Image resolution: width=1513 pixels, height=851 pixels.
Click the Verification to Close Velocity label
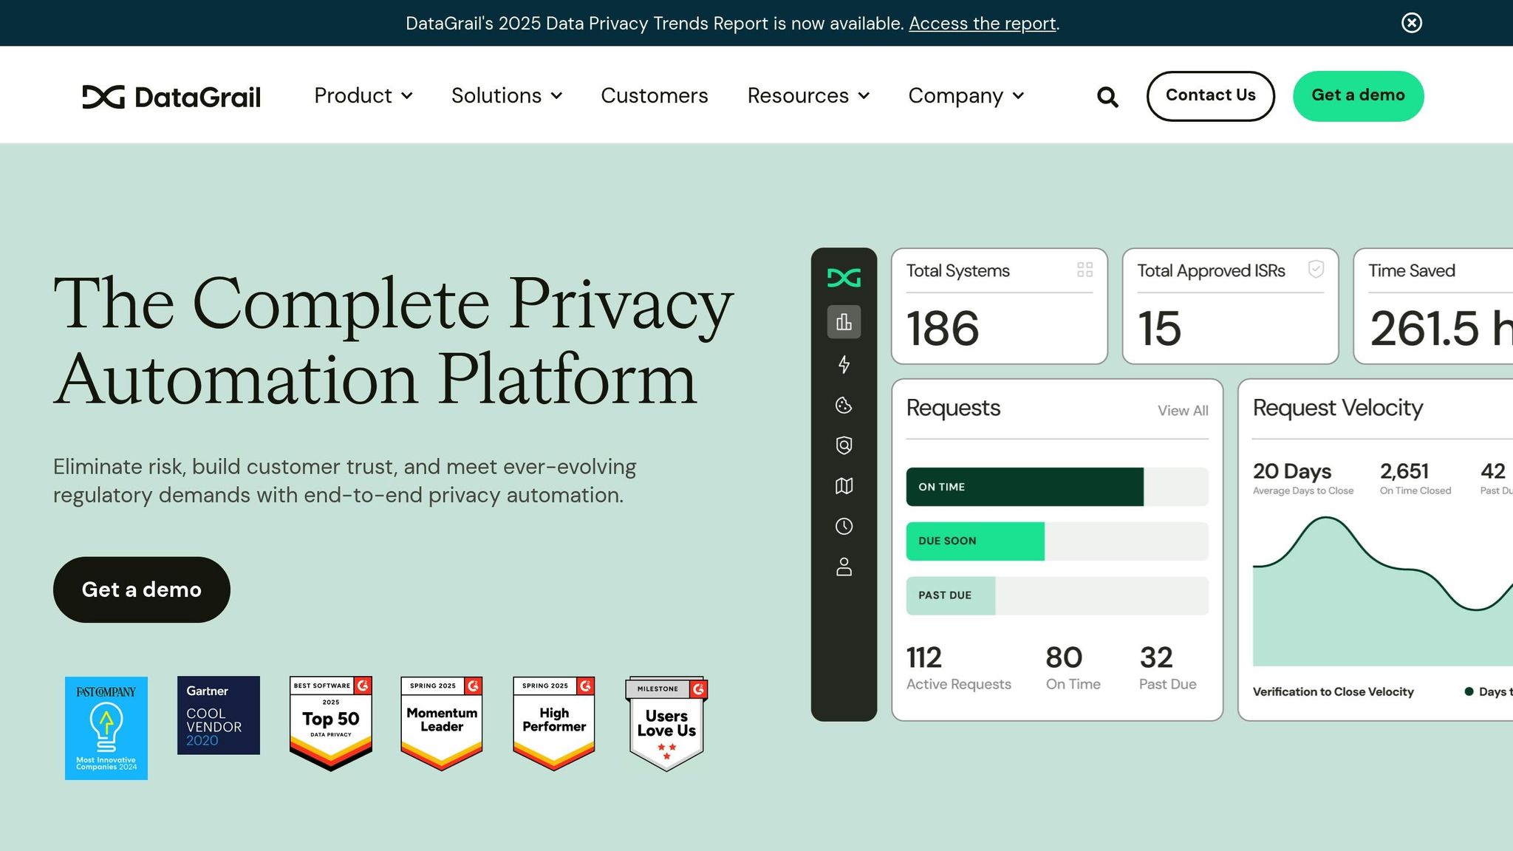coord(1333,692)
